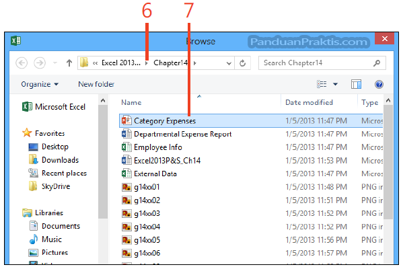Close the Browse dialog

pyautogui.click(x=384, y=38)
